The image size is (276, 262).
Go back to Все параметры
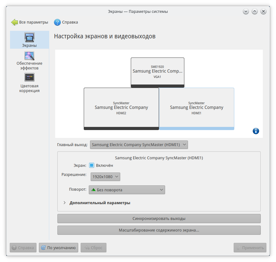coord(29,22)
